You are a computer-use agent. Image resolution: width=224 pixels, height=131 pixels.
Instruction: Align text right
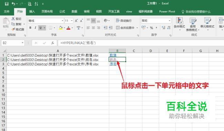pyautogui.click(x=99, y=28)
